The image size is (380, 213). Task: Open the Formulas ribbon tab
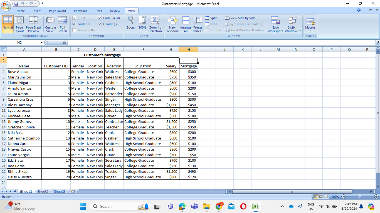tap(80, 11)
